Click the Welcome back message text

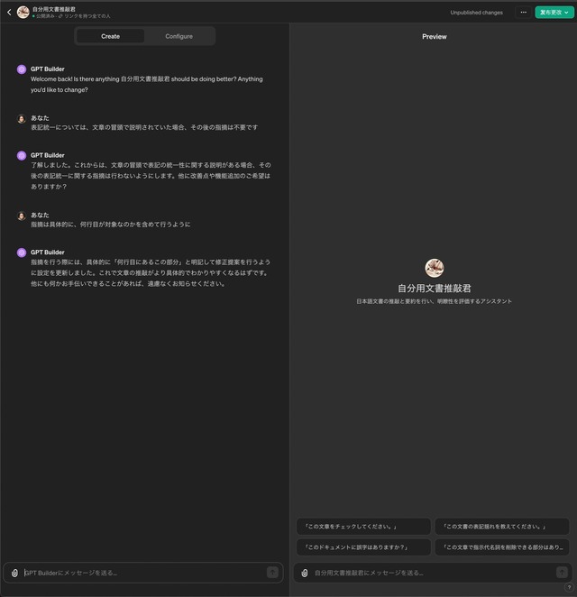pos(147,85)
